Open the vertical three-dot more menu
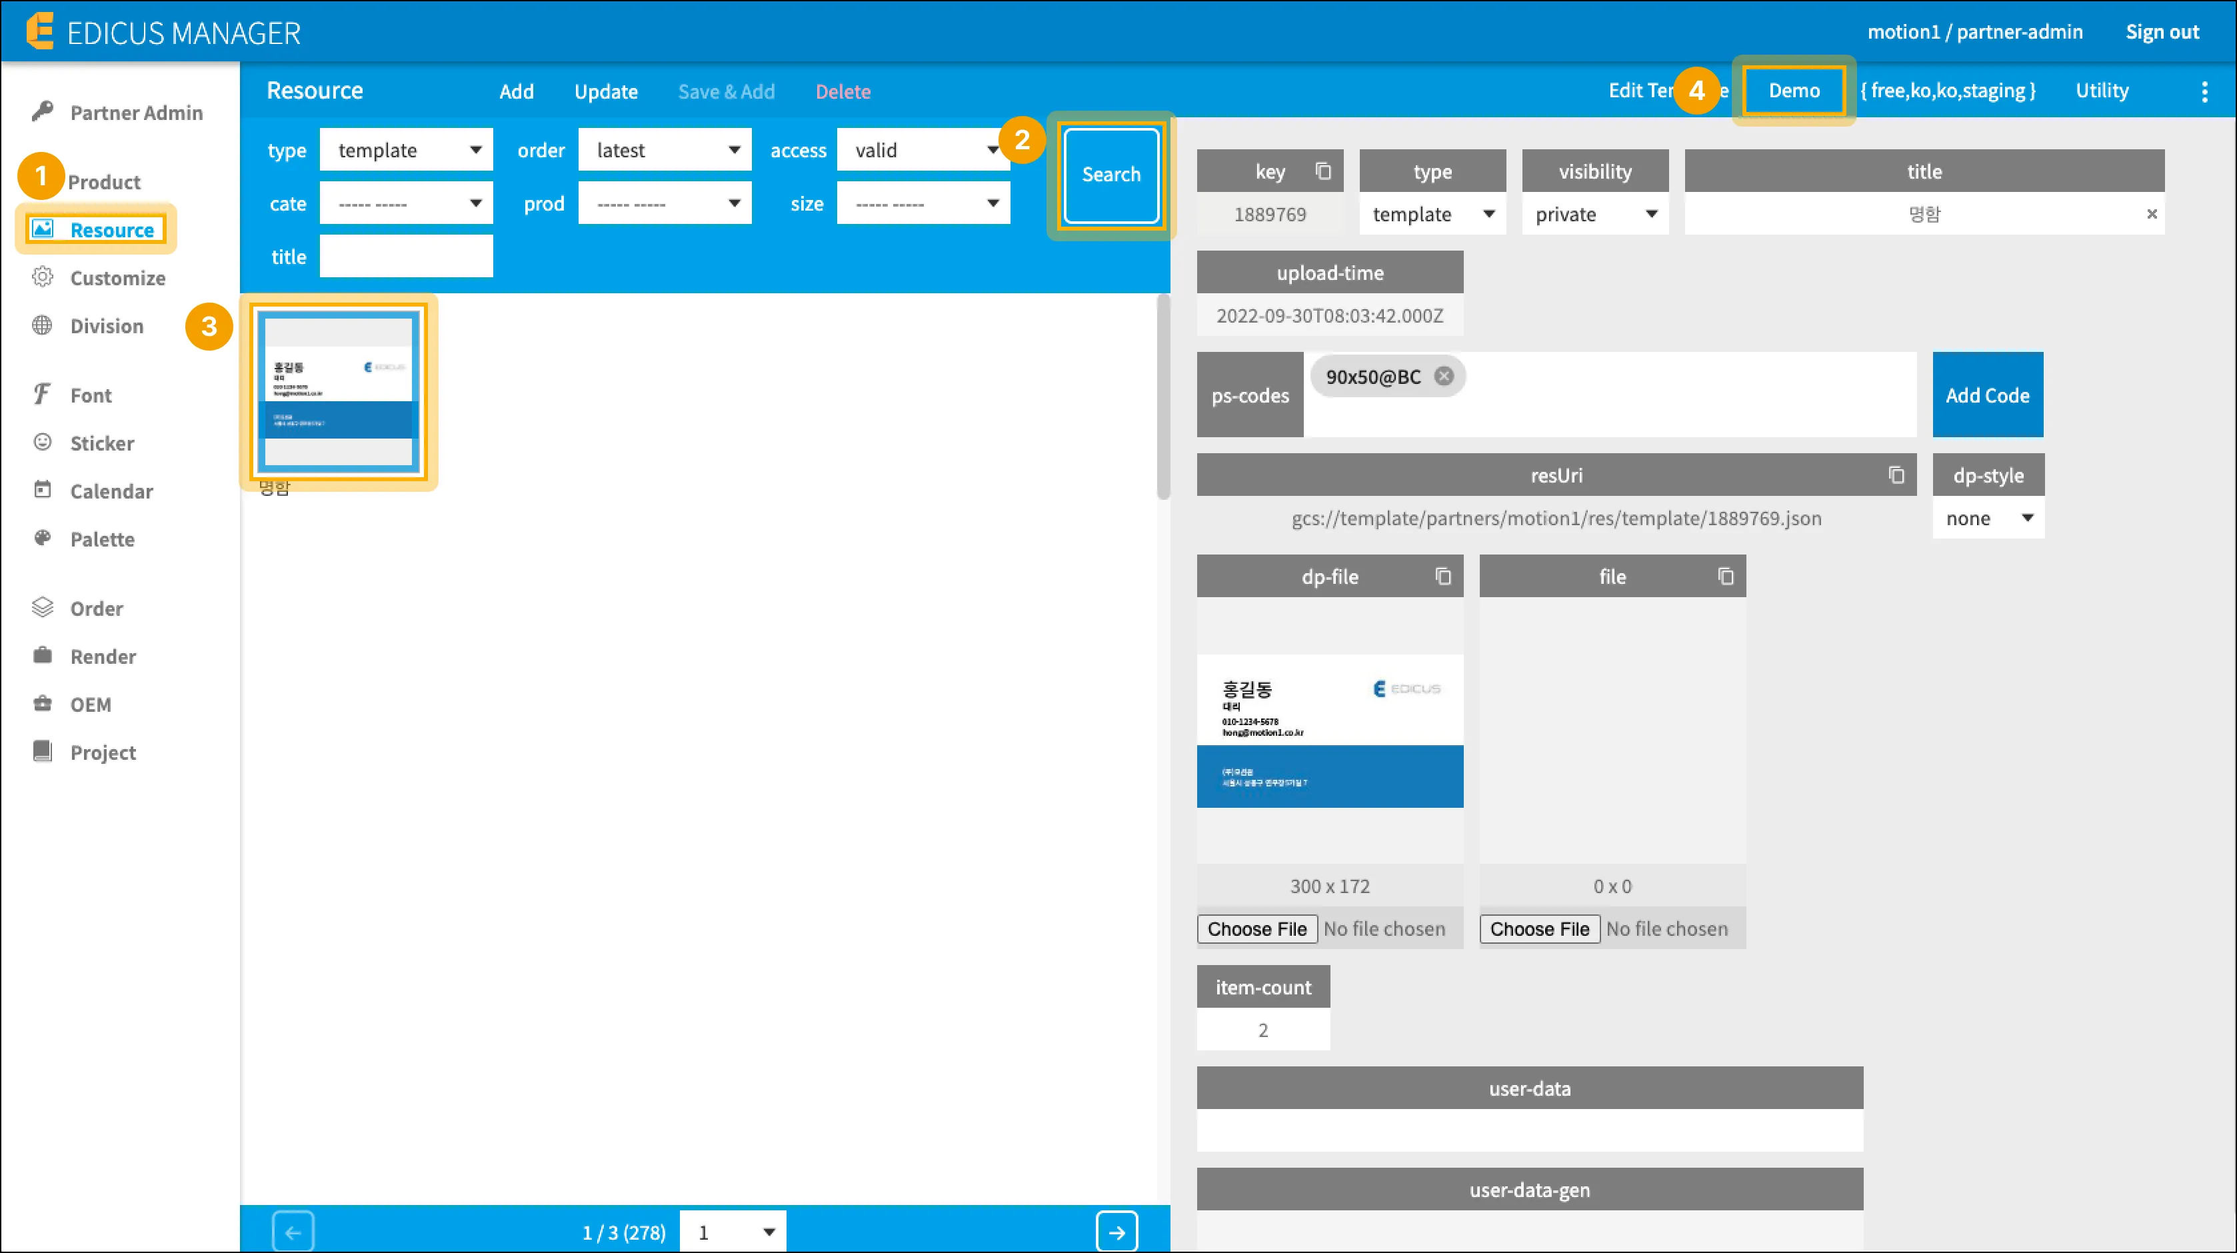The image size is (2237, 1253). coord(2204,91)
